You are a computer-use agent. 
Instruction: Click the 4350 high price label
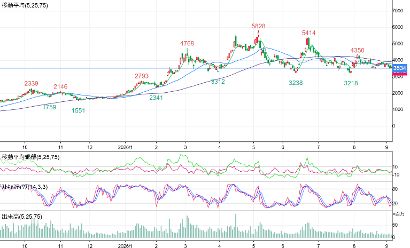coord(357,50)
